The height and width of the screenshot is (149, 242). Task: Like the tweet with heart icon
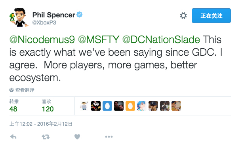point(77,137)
